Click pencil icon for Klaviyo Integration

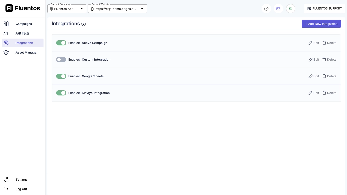pyautogui.click(x=310, y=93)
